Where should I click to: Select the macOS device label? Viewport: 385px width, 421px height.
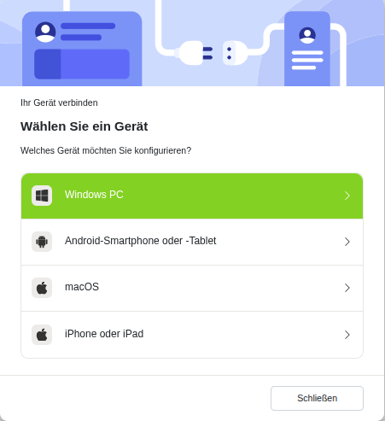(82, 287)
